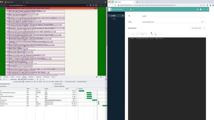This screenshot has height=120, width=214.
Task: Enable the Group by frame checkbox
Action: click(x=53, y=84)
